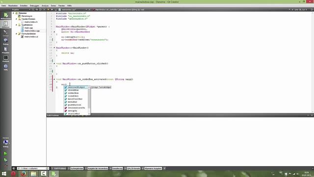
Task: Choose checkBox from autocomplete list
Action: (76, 90)
